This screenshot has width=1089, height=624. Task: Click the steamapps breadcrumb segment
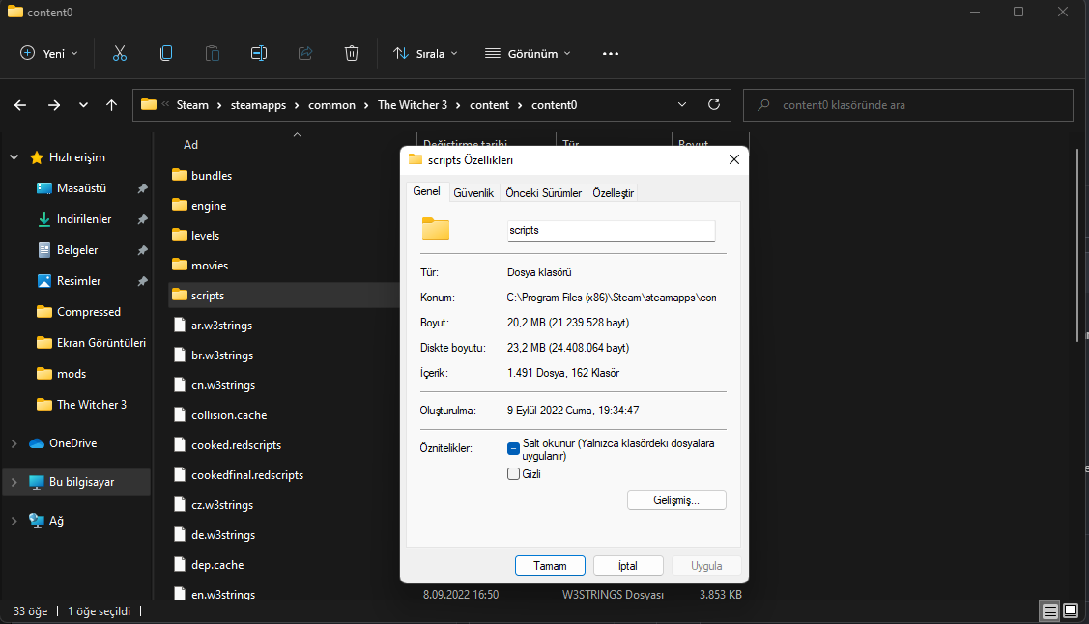[258, 105]
